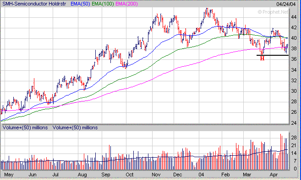Screen dimensions: 301x180
Task: Click the 40 price axis value
Action: pos(294,38)
